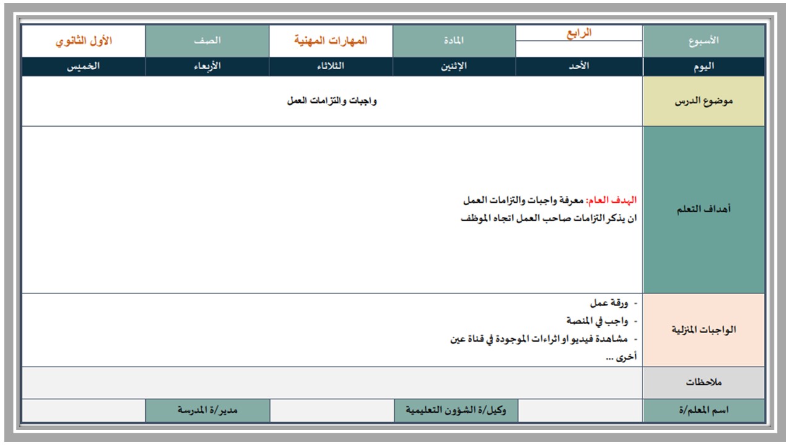
Task: Click the blank field beside اسم المعلم/ة
Action: [x=580, y=411]
